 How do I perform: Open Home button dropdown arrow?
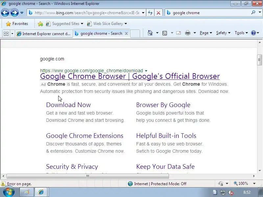(x=157, y=33)
